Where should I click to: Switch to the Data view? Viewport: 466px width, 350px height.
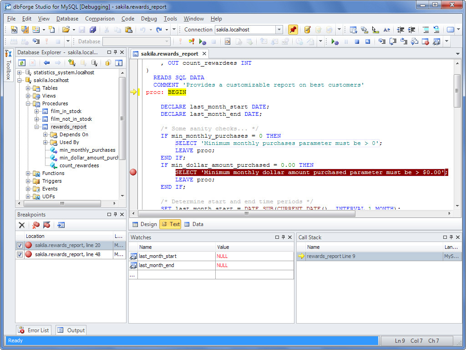pyautogui.click(x=194, y=224)
